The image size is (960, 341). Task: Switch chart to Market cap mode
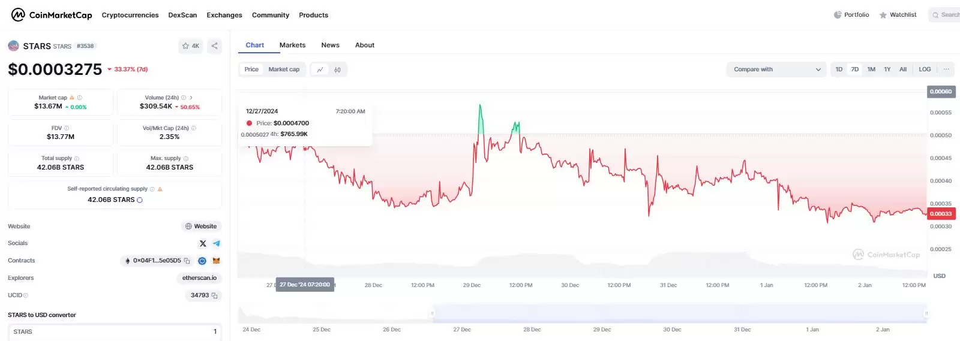(x=284, y=70)
